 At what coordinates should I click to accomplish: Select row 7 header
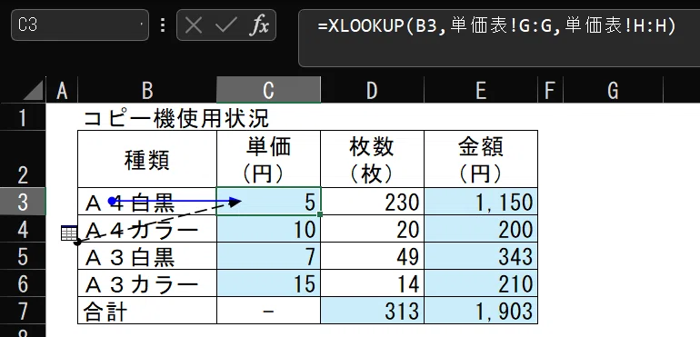[23, 311]
